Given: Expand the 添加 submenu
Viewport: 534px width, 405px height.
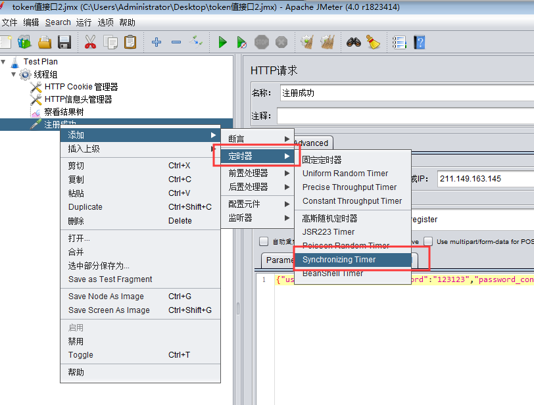Looking at the screenshot, I should [x=140, y=135].
